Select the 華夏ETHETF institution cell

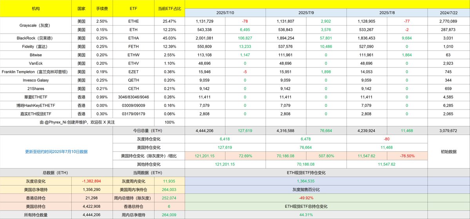point(36,97)
